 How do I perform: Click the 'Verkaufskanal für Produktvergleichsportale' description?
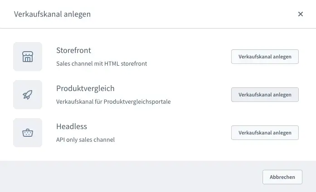tap(113, 102)
